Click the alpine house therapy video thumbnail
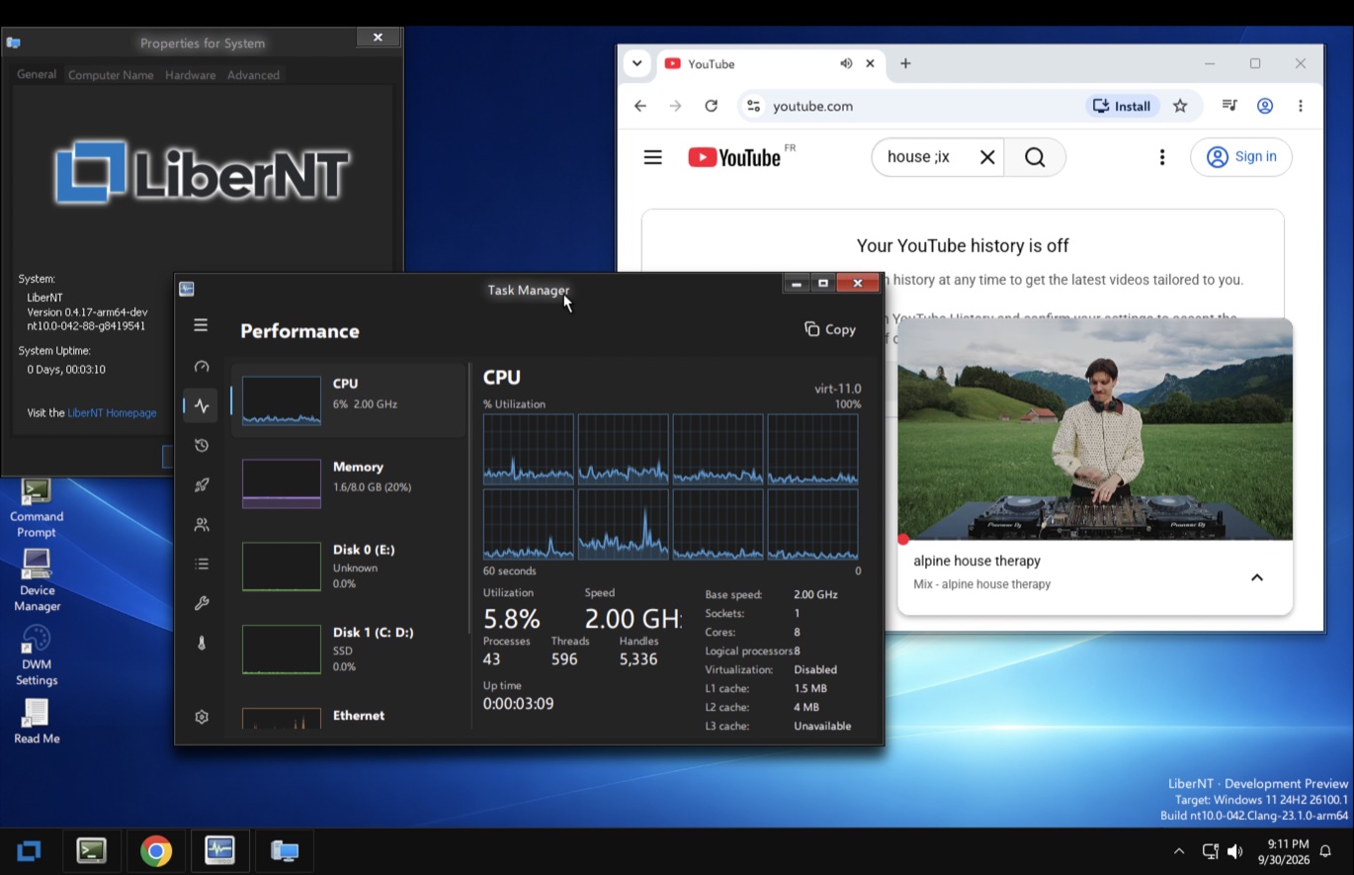The width and height of the screenshot is (1354, 875). 1095,429
